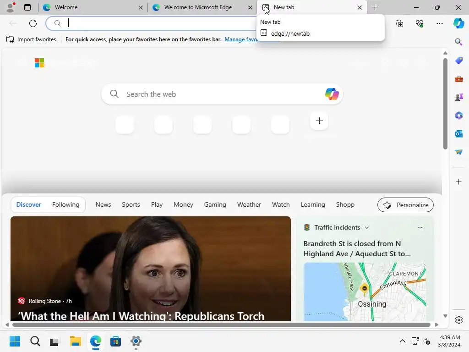The height and width of the screenshot is (352, 469).
Task: Open the Watch feed category
Action: pyautogui.click(x=281, y=204)
